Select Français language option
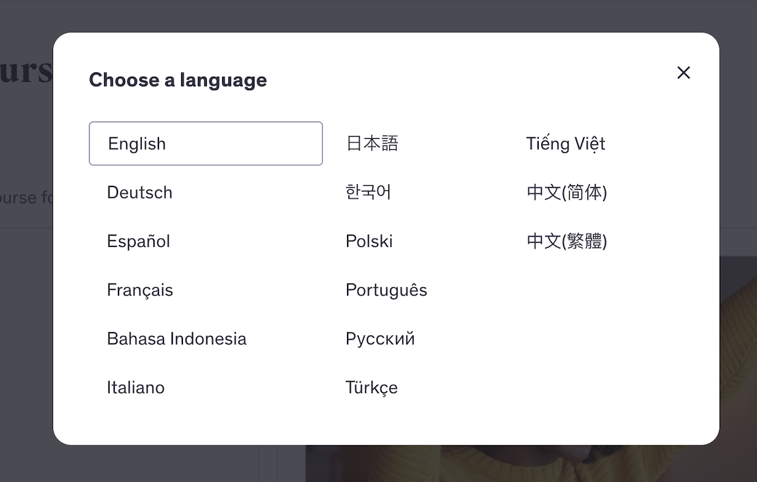 (139, 290)
